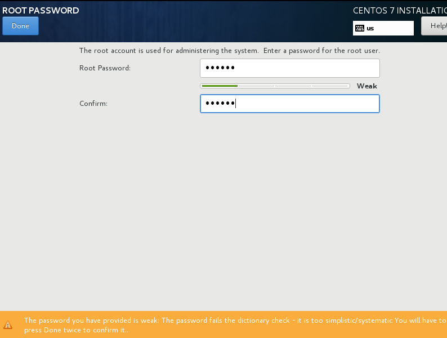This screenshot has height=338, width=447.
Task: Focus the Root Password input field
Action: point(289,68)
